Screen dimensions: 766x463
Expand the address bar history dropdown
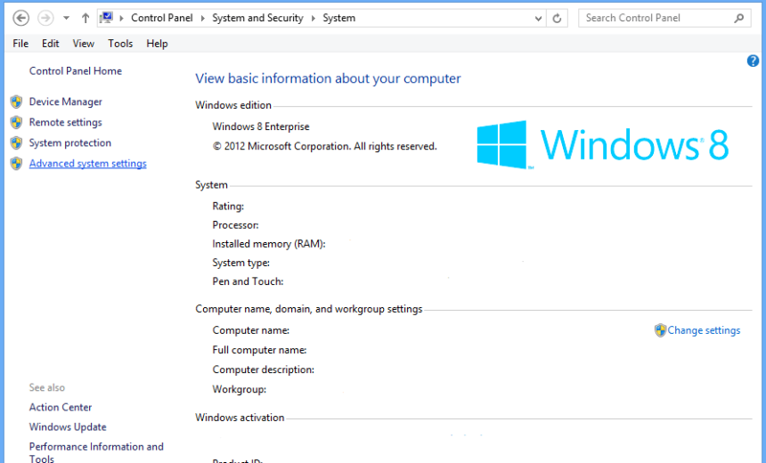538,18
